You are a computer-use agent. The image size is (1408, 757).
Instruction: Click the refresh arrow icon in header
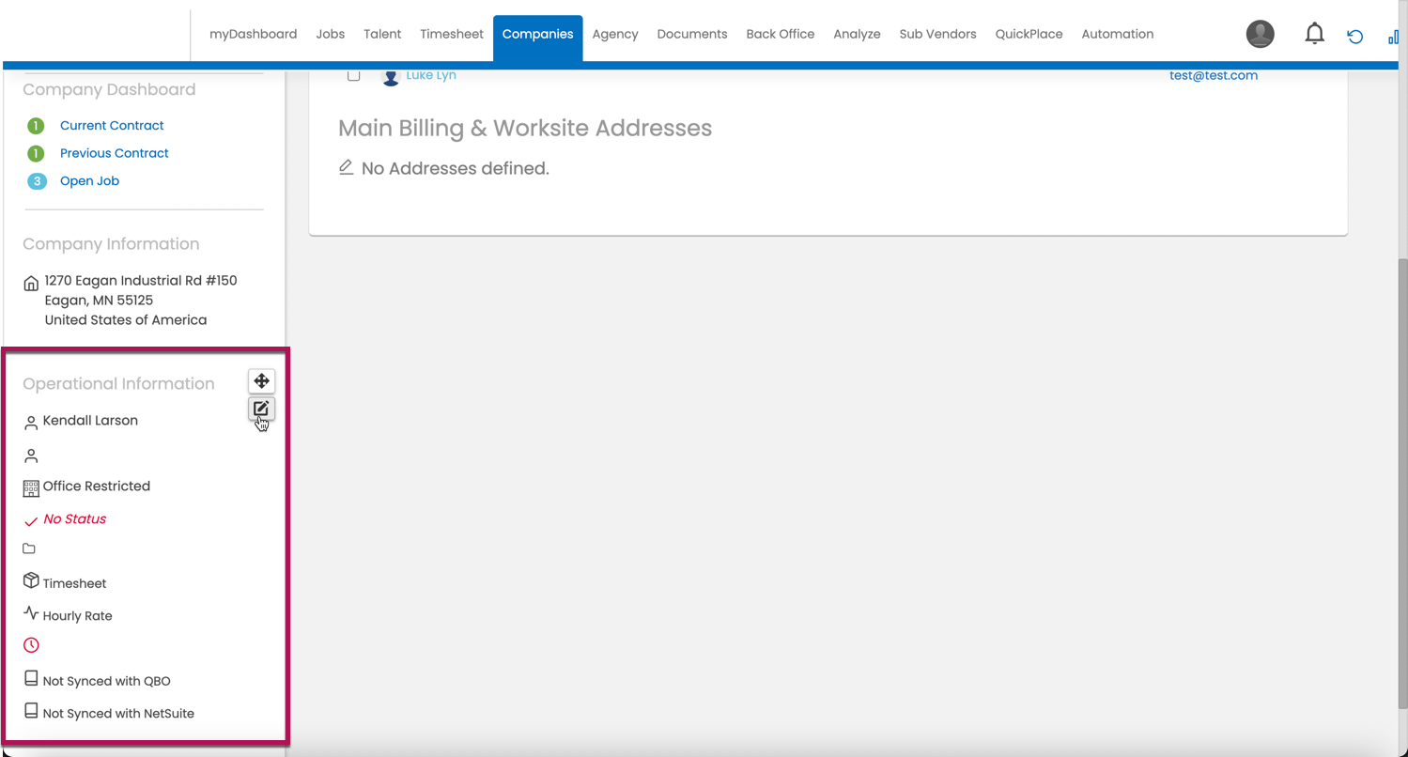[x=1354, y=37]
